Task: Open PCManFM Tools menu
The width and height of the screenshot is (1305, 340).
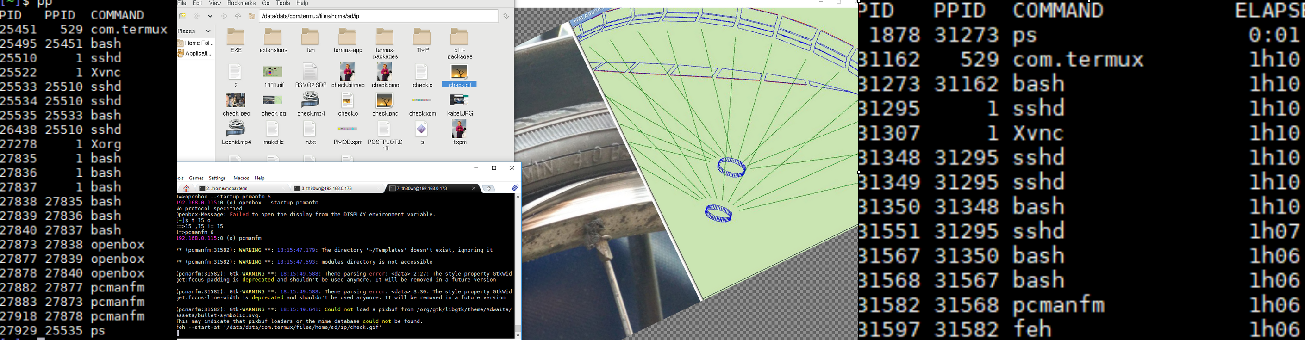Action: tap(283, 3)
